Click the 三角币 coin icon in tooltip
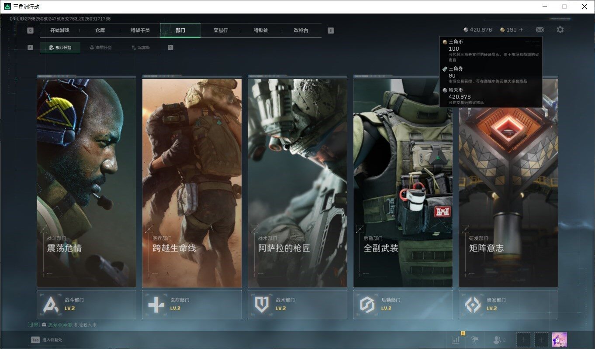This screenshot has width=595, height=349. [x=445, y=42]
